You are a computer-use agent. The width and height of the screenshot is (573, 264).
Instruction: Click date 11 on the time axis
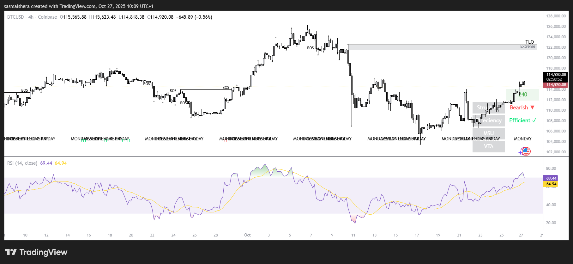pyautogui.click(x=353, y=235)
